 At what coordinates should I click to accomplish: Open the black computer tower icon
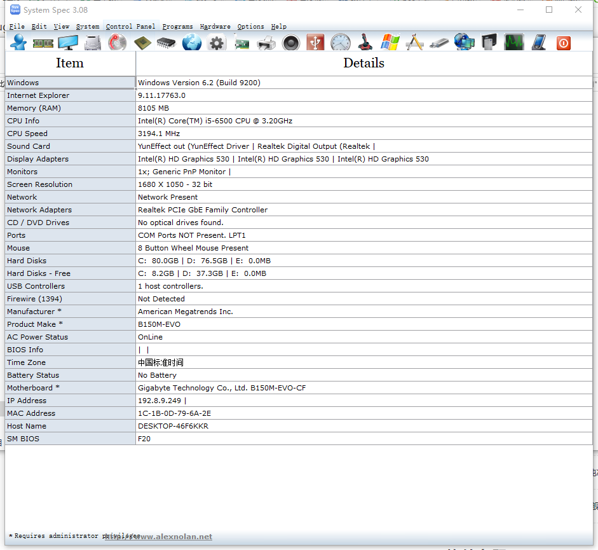[x=489, y=43]
